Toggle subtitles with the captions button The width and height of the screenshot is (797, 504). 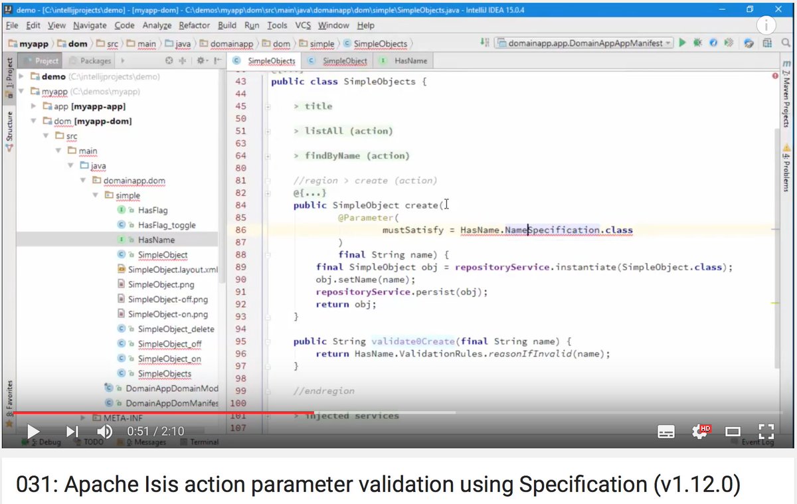pyautogui.click(x=665, y=432)
